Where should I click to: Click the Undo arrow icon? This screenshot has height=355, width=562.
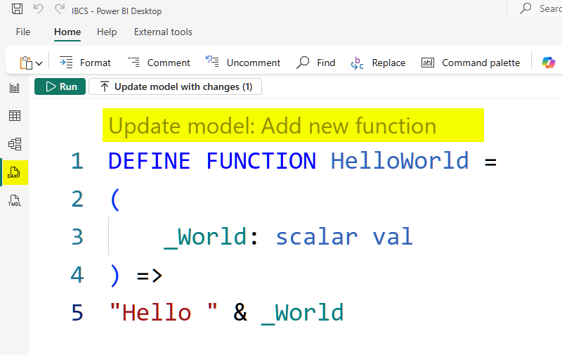point(39,11)
